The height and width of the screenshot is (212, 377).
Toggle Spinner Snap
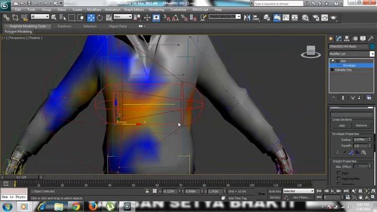click(x=193, y=18)
